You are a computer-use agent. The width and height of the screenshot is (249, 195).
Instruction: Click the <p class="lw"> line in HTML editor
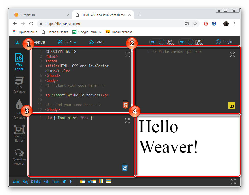pyautogui.click(x=77, y=95)
